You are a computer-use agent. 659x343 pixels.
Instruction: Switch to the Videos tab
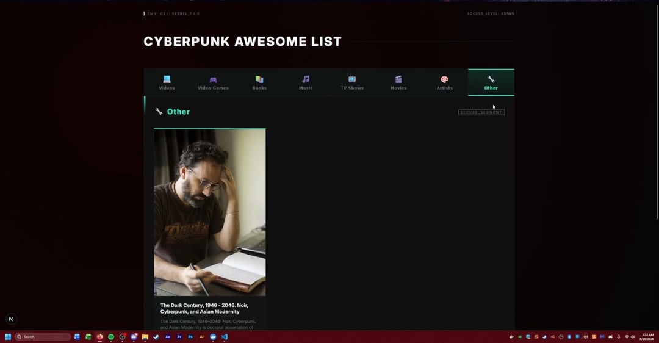pos(167,82)
